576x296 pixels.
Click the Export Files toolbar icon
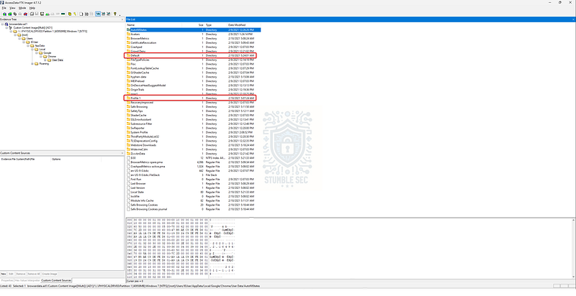(81, 14)
